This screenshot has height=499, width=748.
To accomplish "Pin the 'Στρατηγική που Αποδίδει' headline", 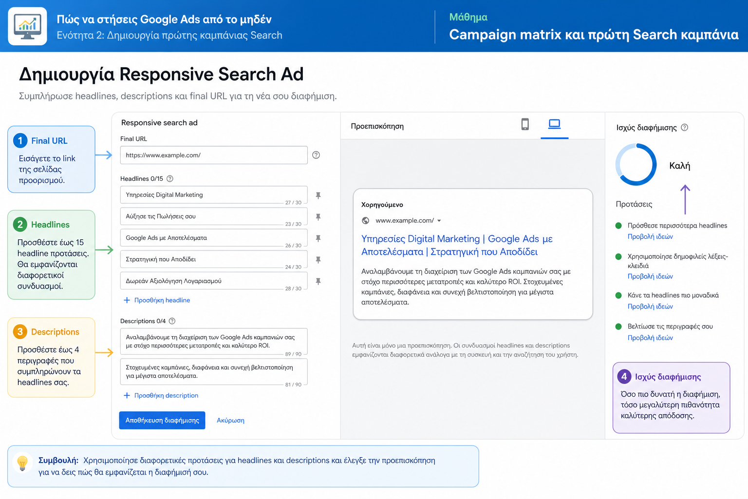I will point(318,260).
